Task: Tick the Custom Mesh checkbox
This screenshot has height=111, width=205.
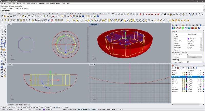Action: pos(188,55)
